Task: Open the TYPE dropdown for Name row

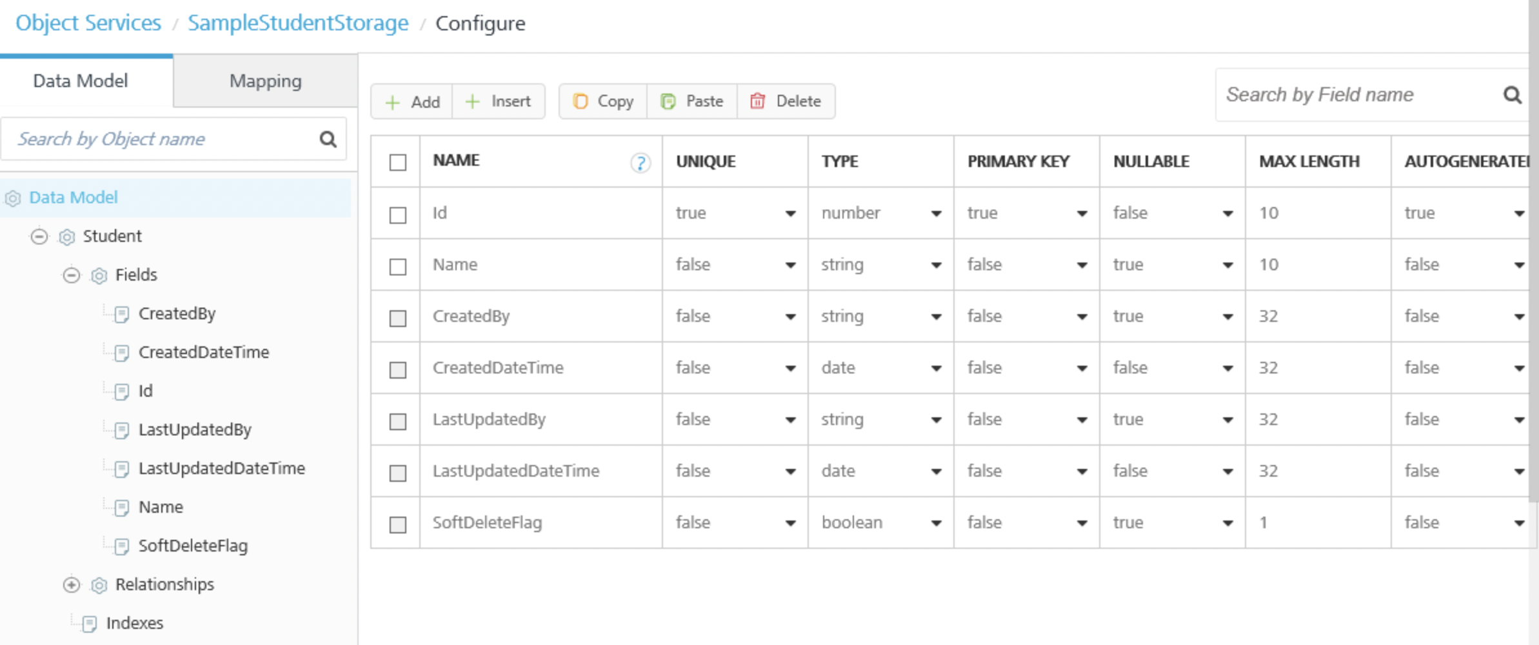Action: pos(936,265)
